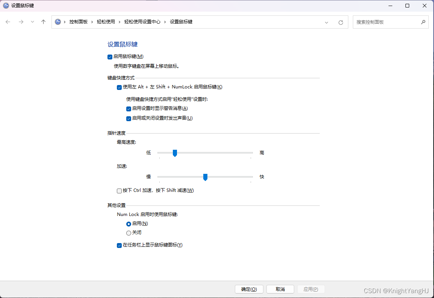Click the back navigation arrow
Screen dimensions: 434x298
click(x=8, y=22)
